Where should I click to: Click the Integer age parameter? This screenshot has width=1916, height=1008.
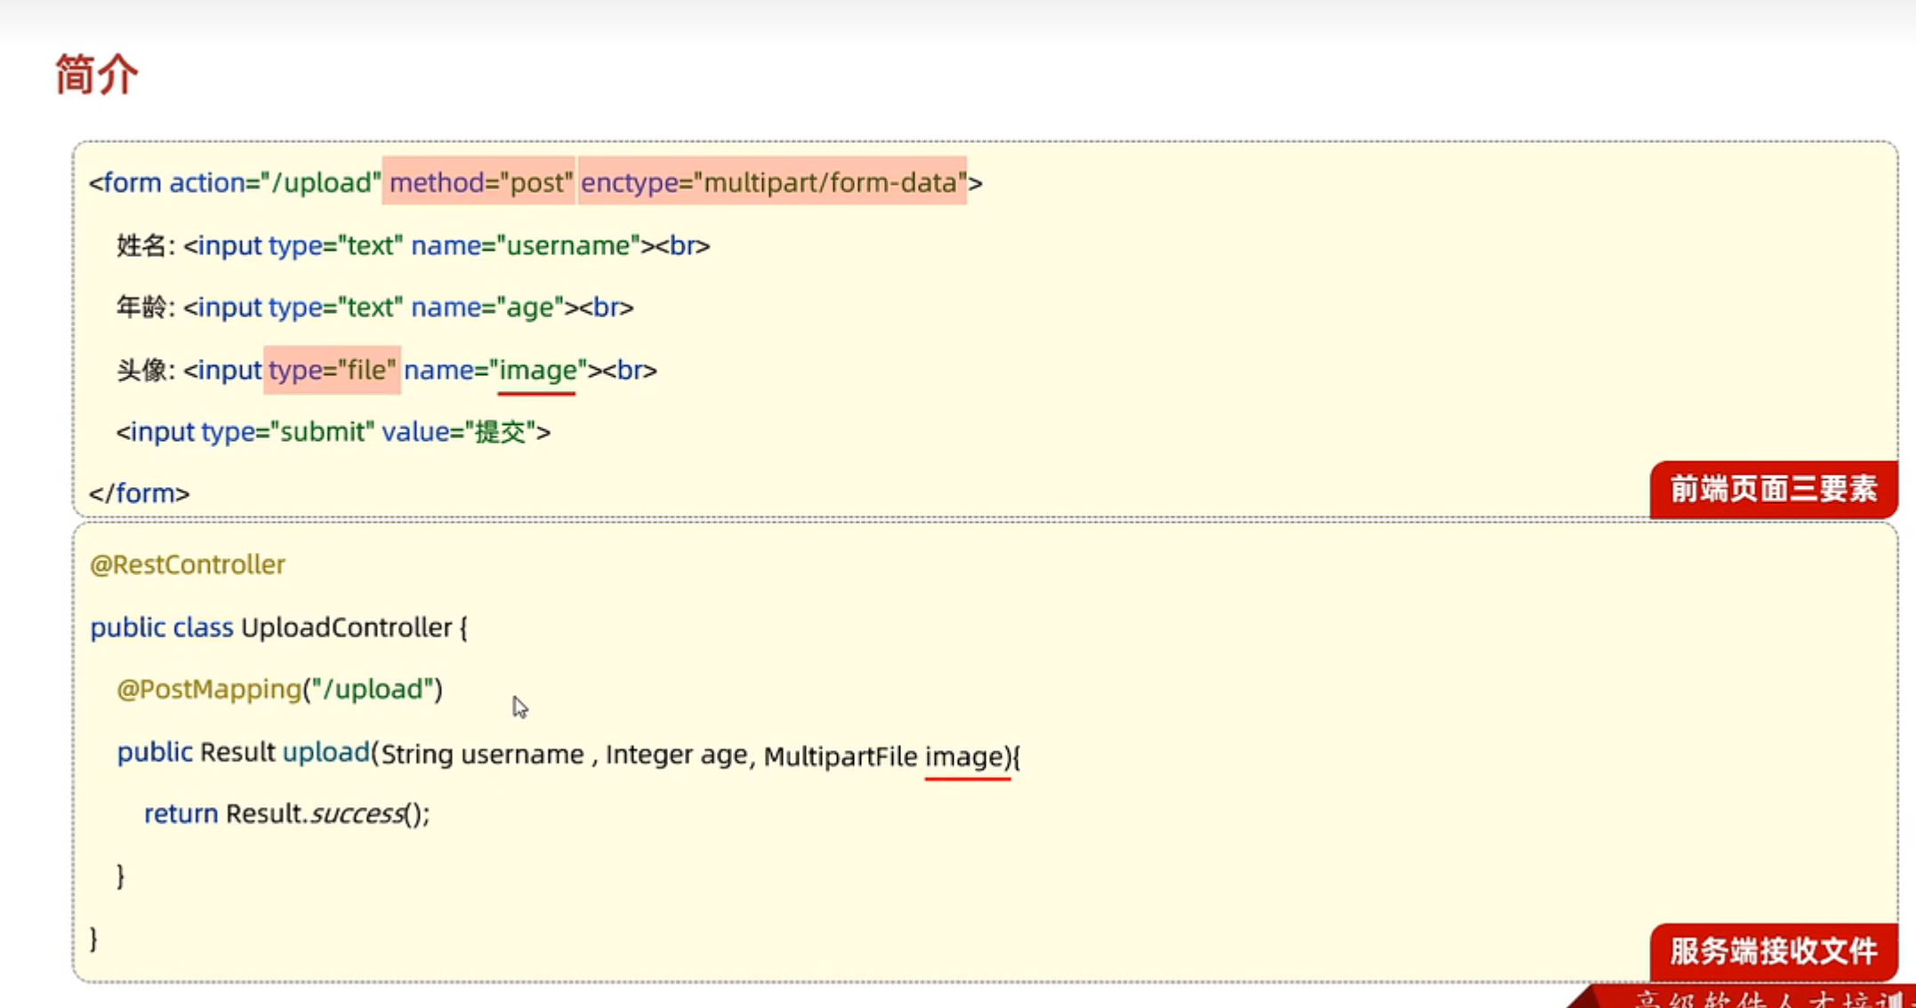click(x=676, y=755)
